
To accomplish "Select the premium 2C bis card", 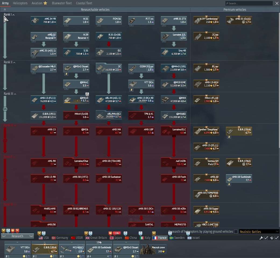I will point(206,36).
